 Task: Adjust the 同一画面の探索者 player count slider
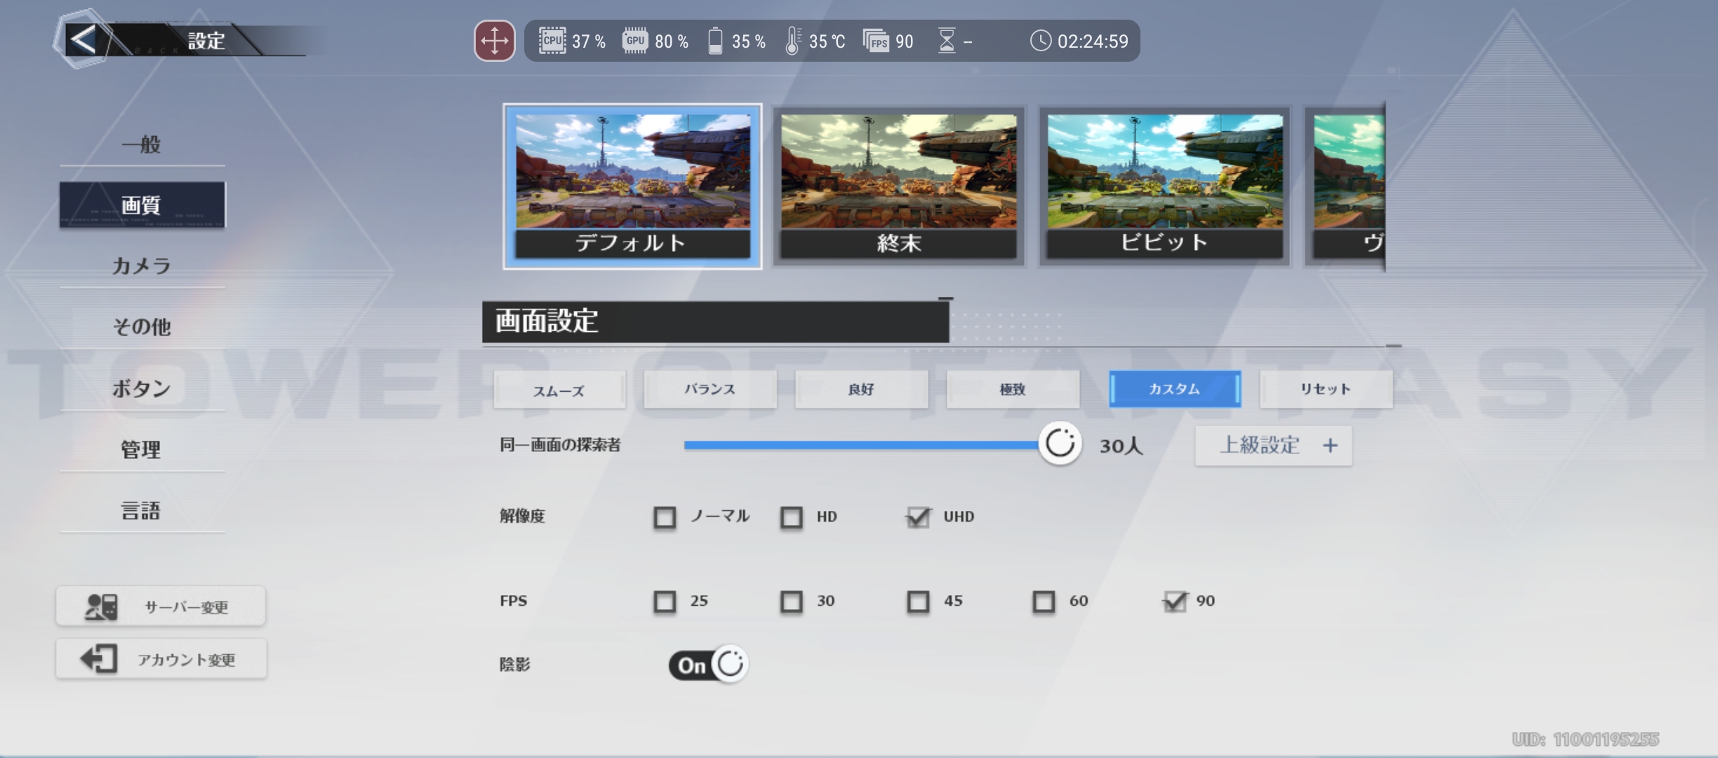(x=1062, y=445)
